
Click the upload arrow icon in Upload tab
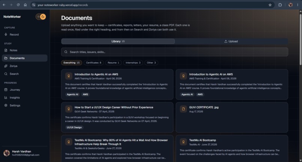(x=226, y=41)
